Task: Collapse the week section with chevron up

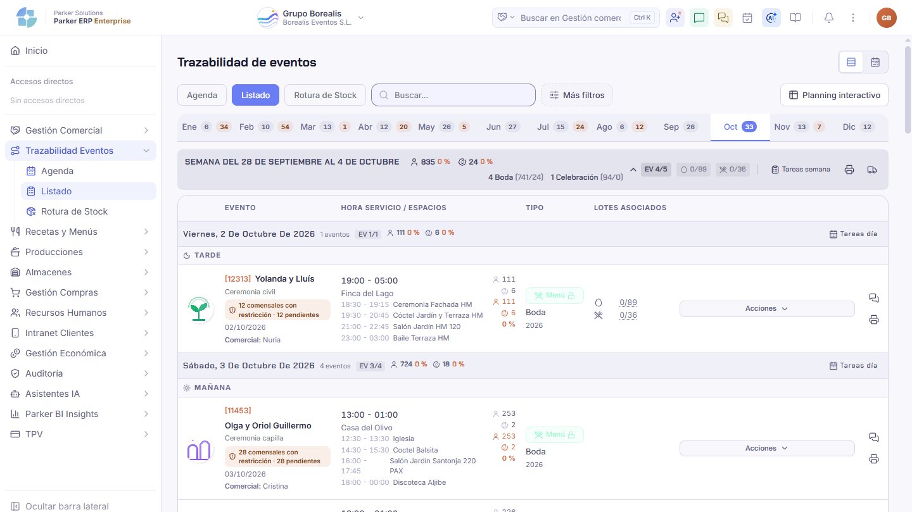Action: [633, 170]
